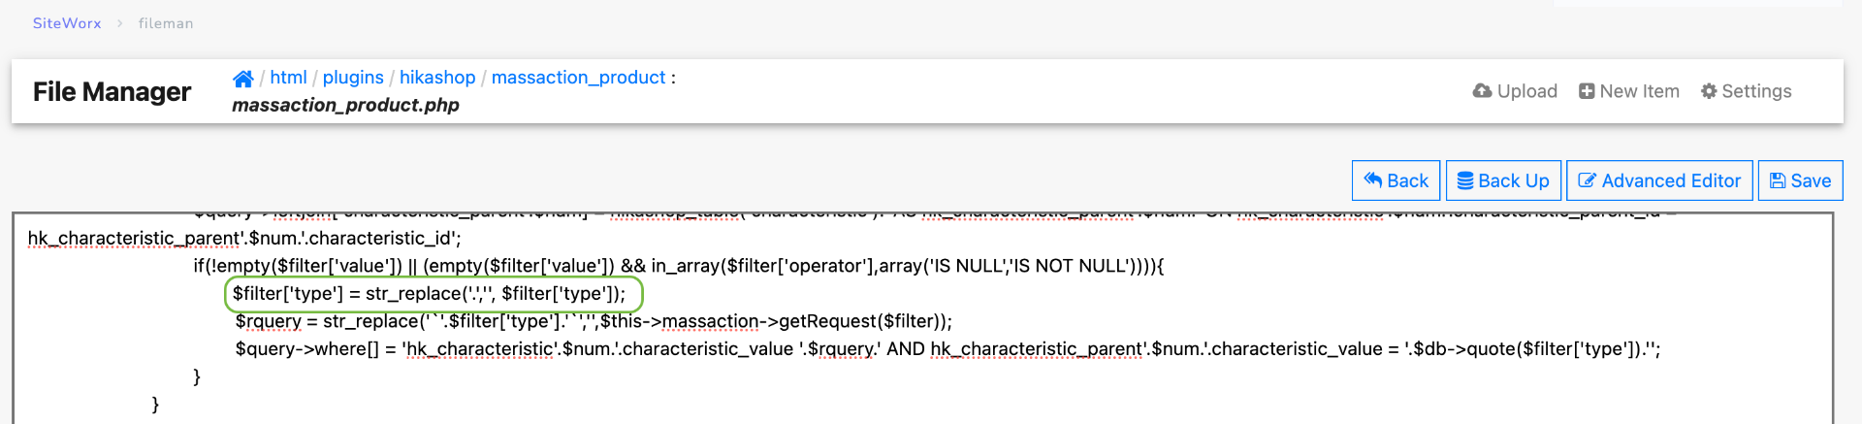The height and width of the screenshot is (424, 1862).
Task: Save the file with the Save button
Action: coord(1800,180)
